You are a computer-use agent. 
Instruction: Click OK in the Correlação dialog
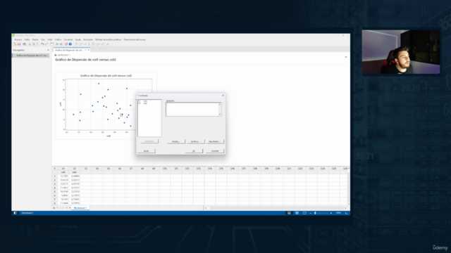click(x=194, y=151)
